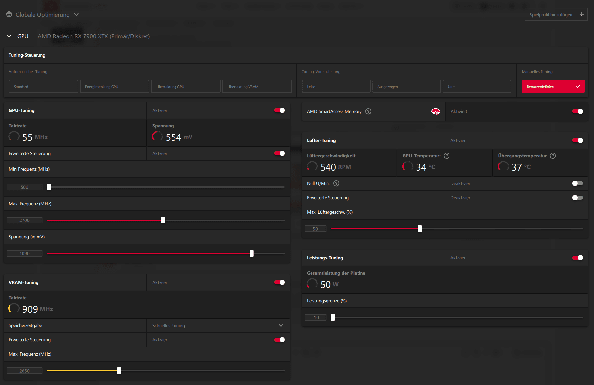Click the Max. Frequenz value field 2700
Image resolution: width=594 pixels, height=385 pixels.
point(24,220)
